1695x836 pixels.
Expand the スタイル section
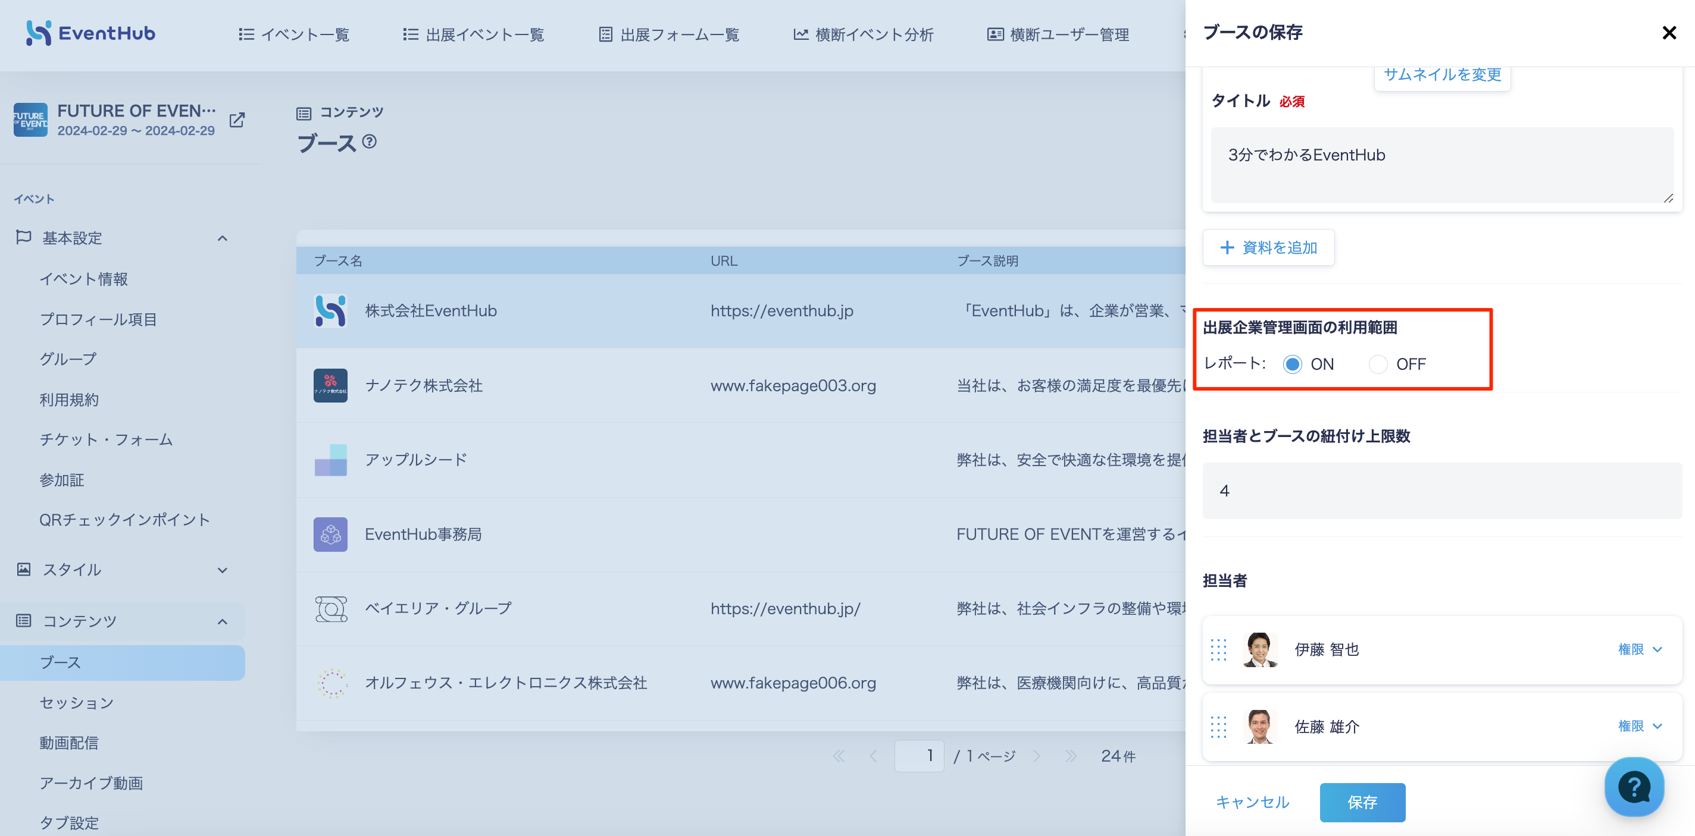[223, 570]
